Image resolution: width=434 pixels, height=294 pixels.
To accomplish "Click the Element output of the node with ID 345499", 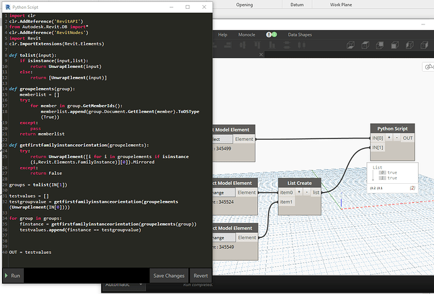I will (244, 139).
